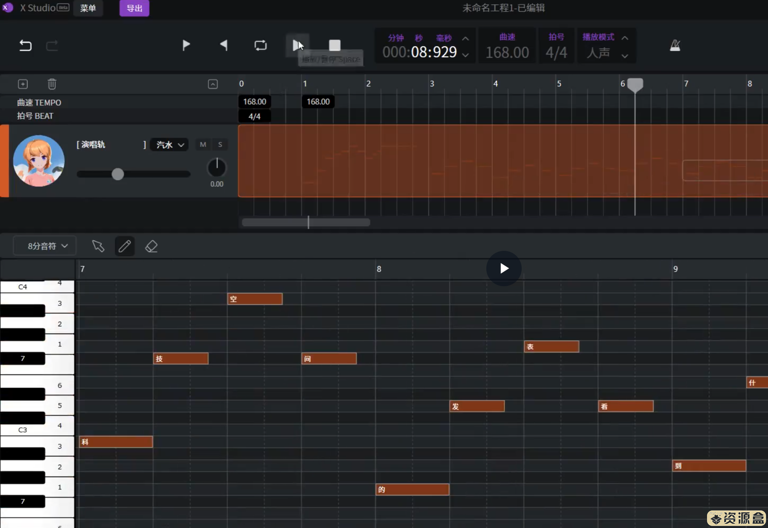The height and width of the screenshot is (528, 768).
Task: Select the pencil draw tool
Action: [125, 246]
